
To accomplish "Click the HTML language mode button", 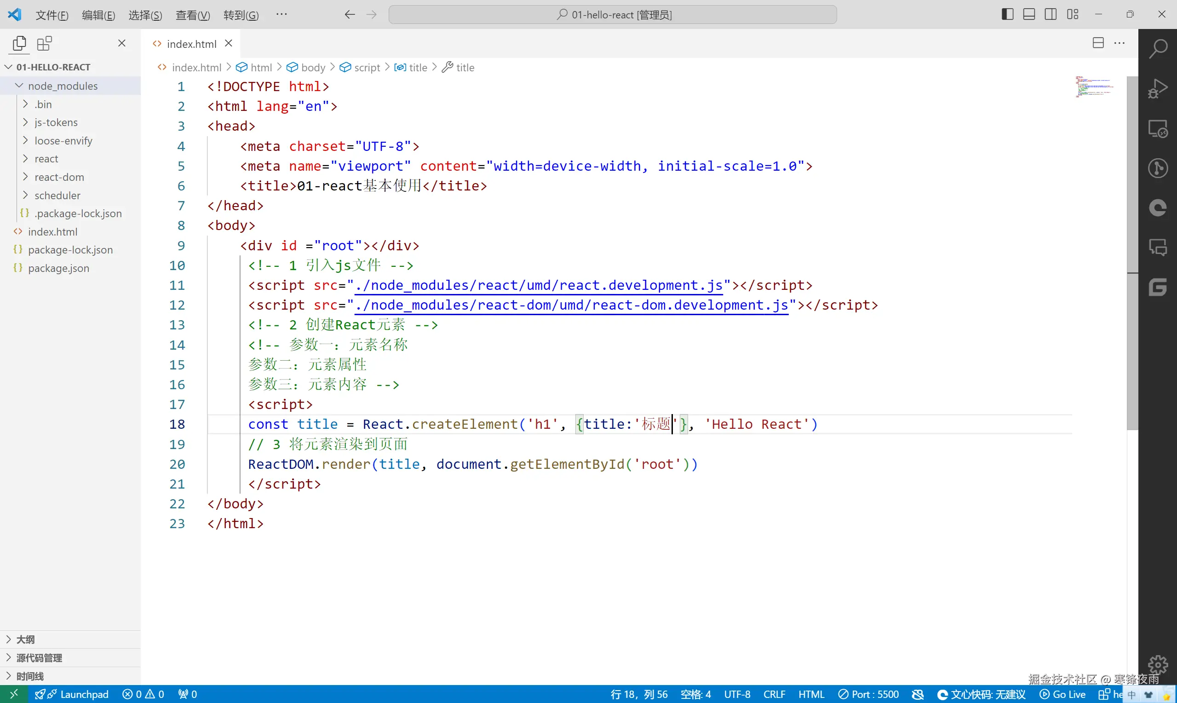I will [811, 694].
